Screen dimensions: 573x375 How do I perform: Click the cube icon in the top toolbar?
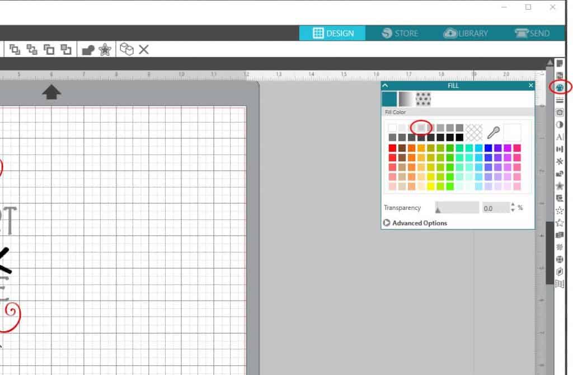127,49
